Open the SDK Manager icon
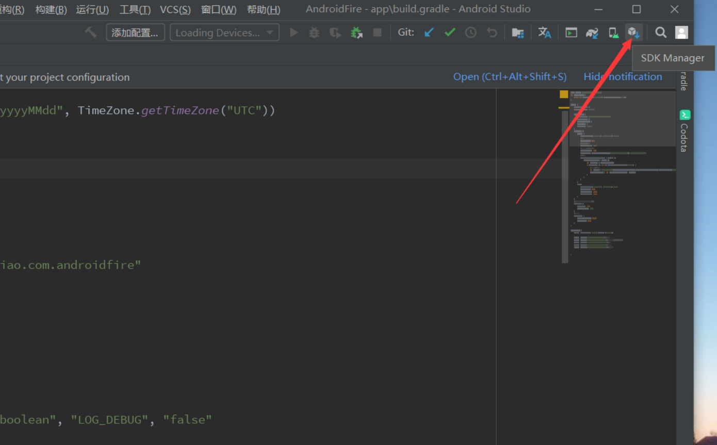717x445 pixels. tap(634, 32)
